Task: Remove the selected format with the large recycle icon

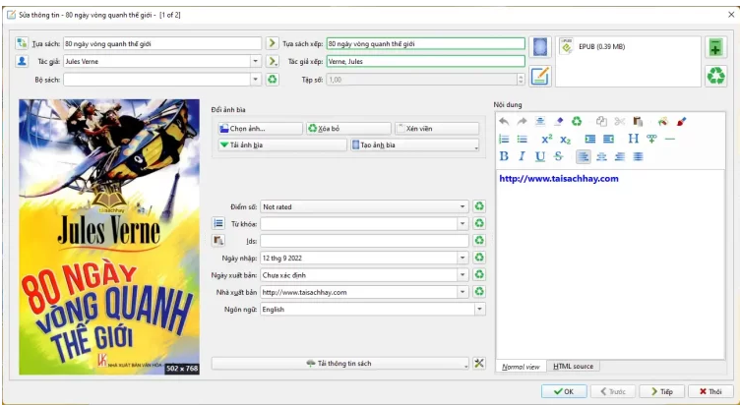Action: coord(715,76)
